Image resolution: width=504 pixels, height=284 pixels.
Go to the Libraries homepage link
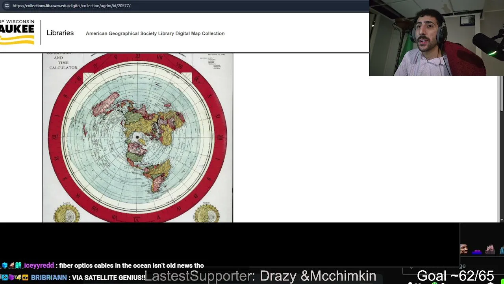coord(60,33)
